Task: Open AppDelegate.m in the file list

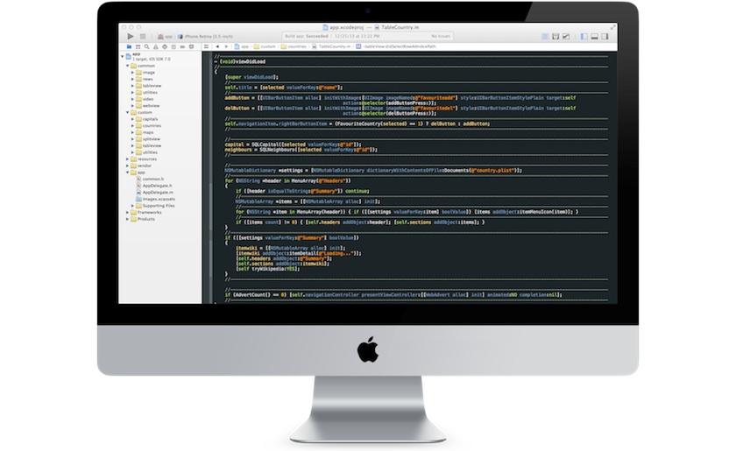Action: tap(158, 192)
